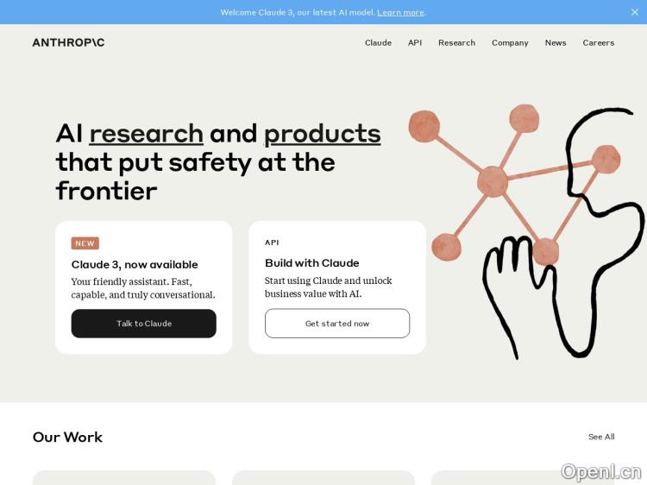The height and width of the screenshot is (485, 647).
Task: Open the Learn more banner link
Action: tap(400, 12)
